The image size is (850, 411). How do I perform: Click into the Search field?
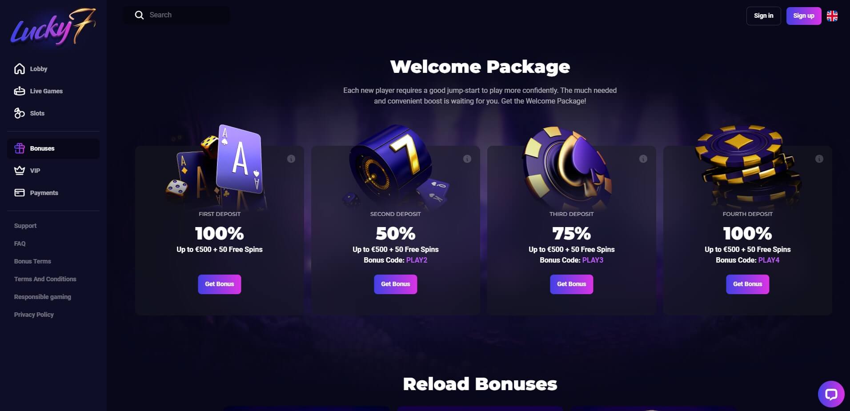pyautogui.click(x=176, y=15)
